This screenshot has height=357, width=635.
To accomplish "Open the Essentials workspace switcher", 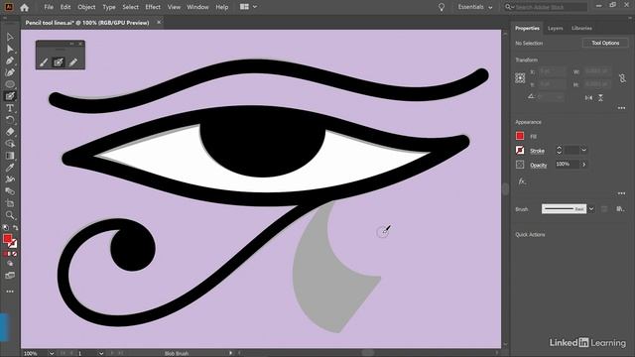I will pos(475,7).
